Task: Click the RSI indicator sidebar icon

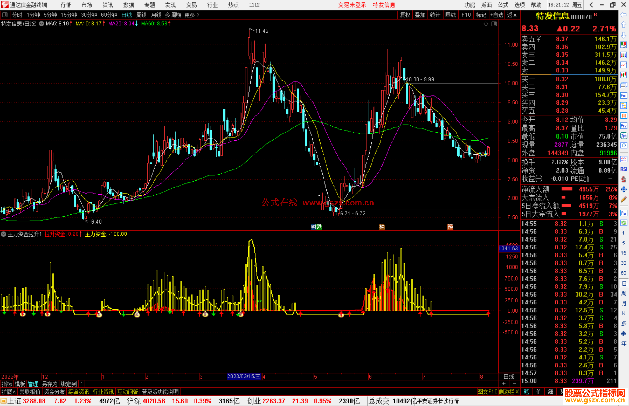Action: click(623, 169)
